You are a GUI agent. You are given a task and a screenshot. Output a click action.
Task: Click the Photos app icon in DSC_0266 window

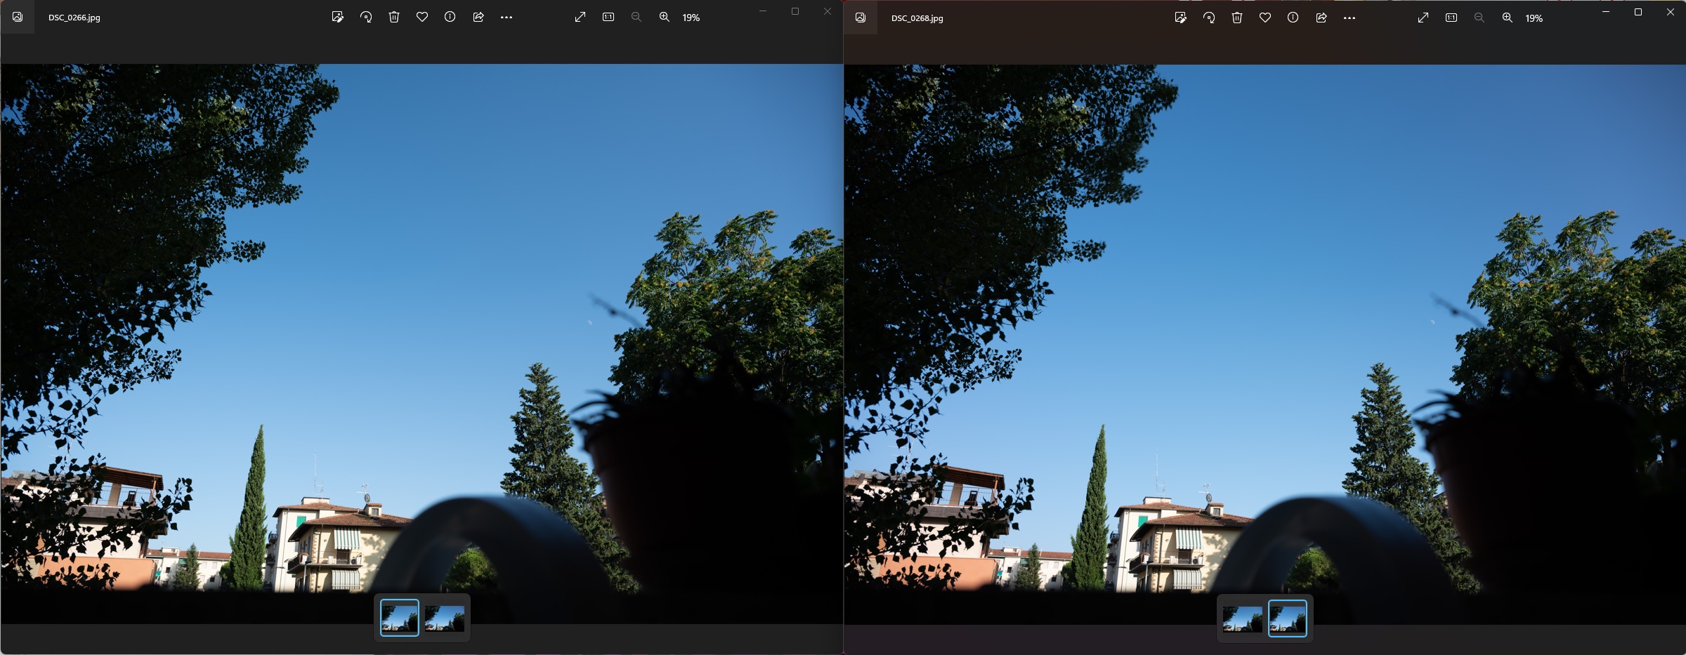(x=18, y=17)
